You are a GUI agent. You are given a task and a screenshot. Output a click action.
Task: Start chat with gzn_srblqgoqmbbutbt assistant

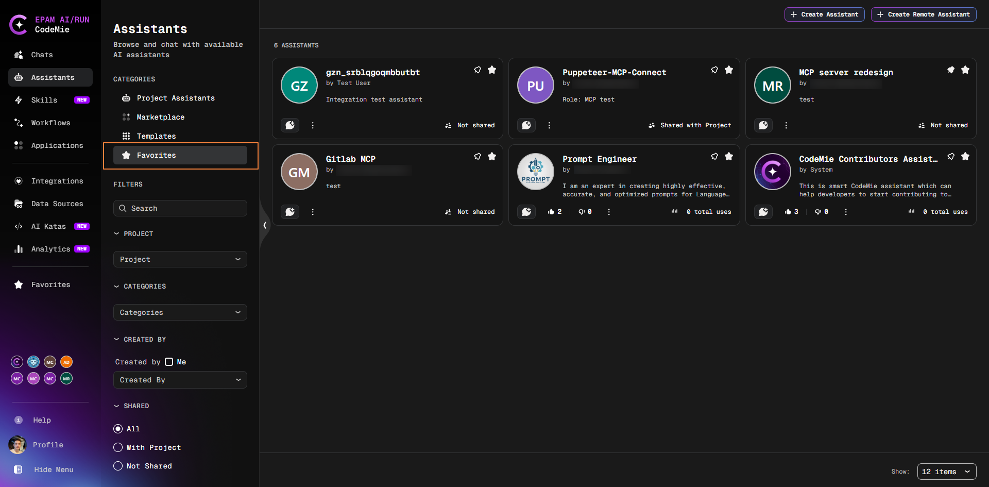click(290, 125)
